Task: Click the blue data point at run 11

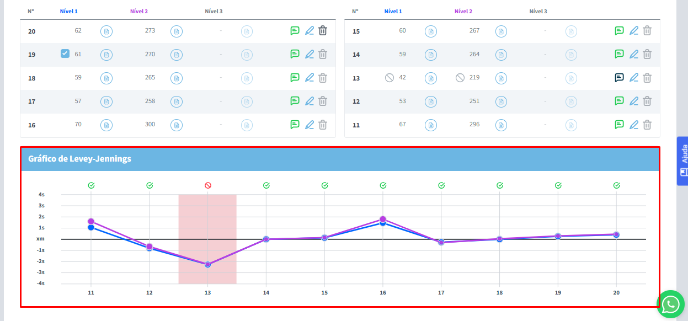Action: pos(91,227)
